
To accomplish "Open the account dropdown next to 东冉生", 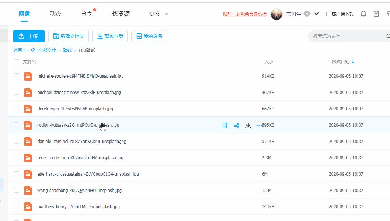I will click(x=316, y=13).
